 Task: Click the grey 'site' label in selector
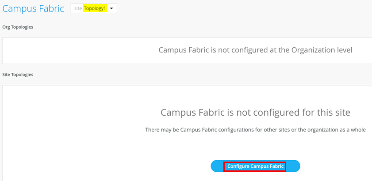[78, 8]
